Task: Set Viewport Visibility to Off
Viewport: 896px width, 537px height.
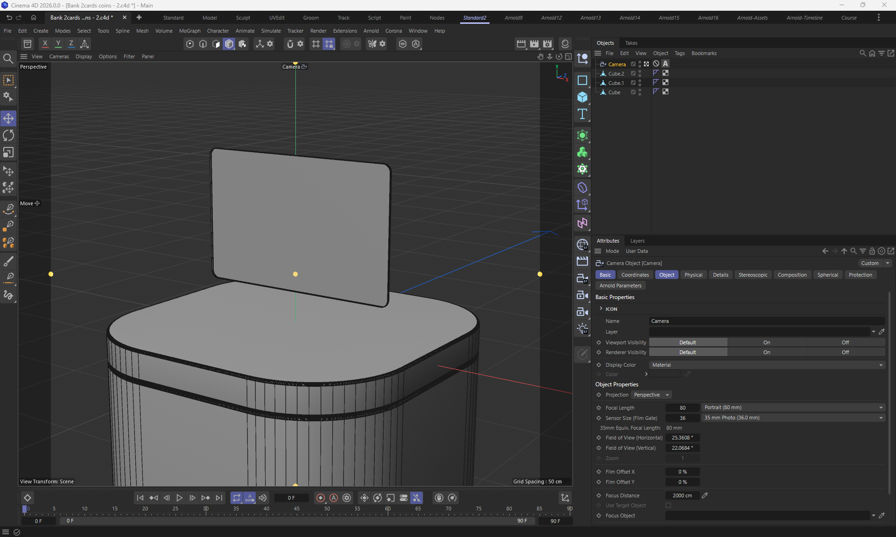Action: coord(845,342)
